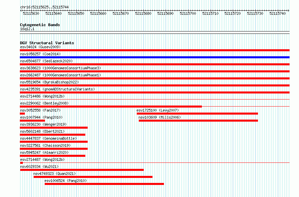Select the nsv4749323 (Quan2021) label
This screenshot has width=299, height=197.
(54, 174)
